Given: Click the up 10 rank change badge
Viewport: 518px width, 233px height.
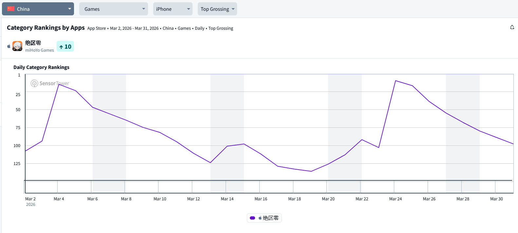Looking at the screenshot, I should tap(65, 46).
